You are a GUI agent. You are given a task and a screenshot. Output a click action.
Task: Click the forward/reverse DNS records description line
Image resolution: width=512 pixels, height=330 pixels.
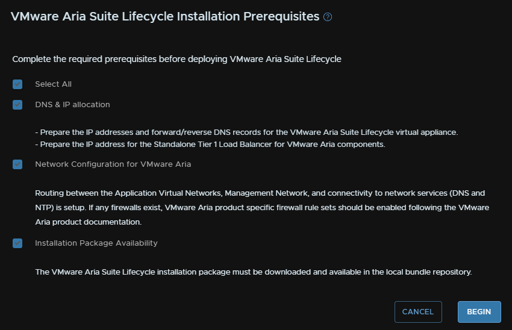coord(246,132)
